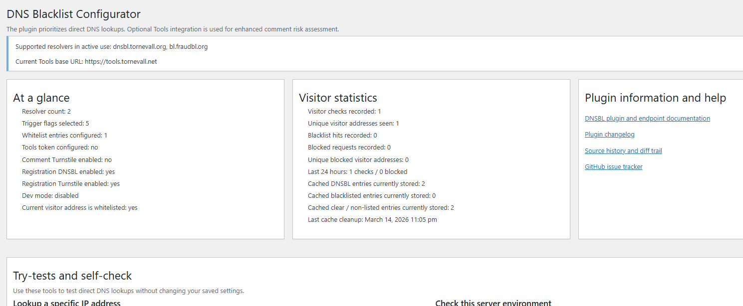Click the Plugin information and help heading
The image size is (743, 306).
tap(655, 98)
